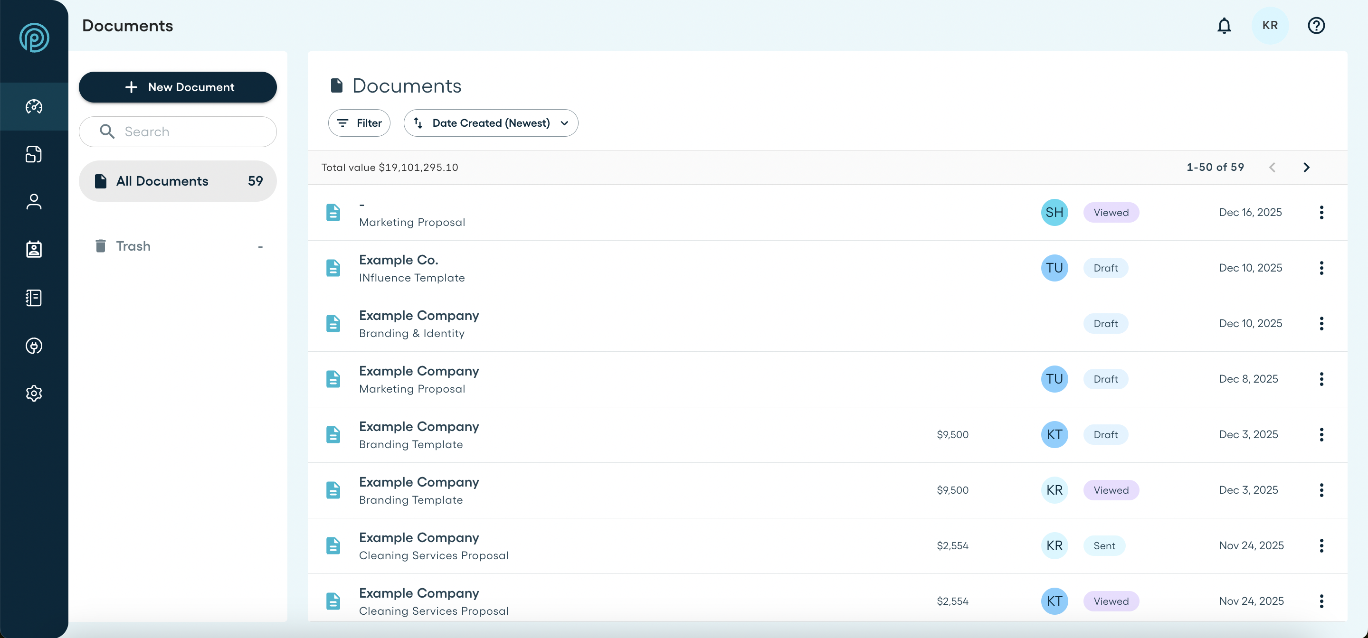Click the Filter button
This screenshot has width=1368, height=638.
(359, 123)
